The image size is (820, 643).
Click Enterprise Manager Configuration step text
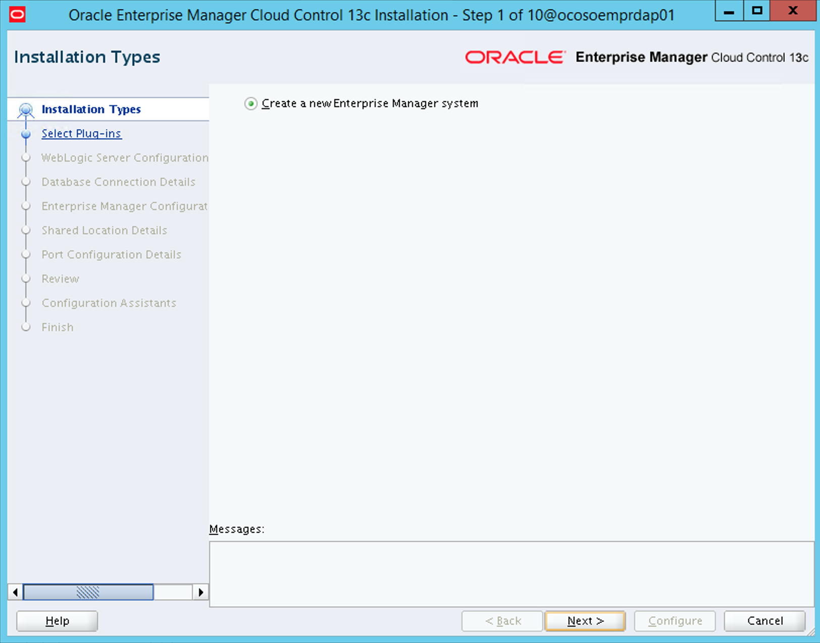(x=125, y=206)
